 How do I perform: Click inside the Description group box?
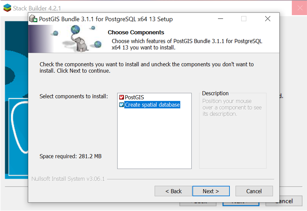[x=233, y=140]
